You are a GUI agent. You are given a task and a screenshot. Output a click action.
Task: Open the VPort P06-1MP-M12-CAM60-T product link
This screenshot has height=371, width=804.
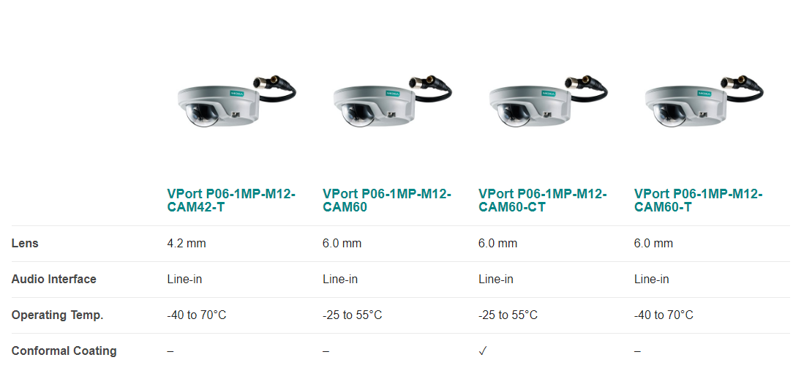point(699,201)
